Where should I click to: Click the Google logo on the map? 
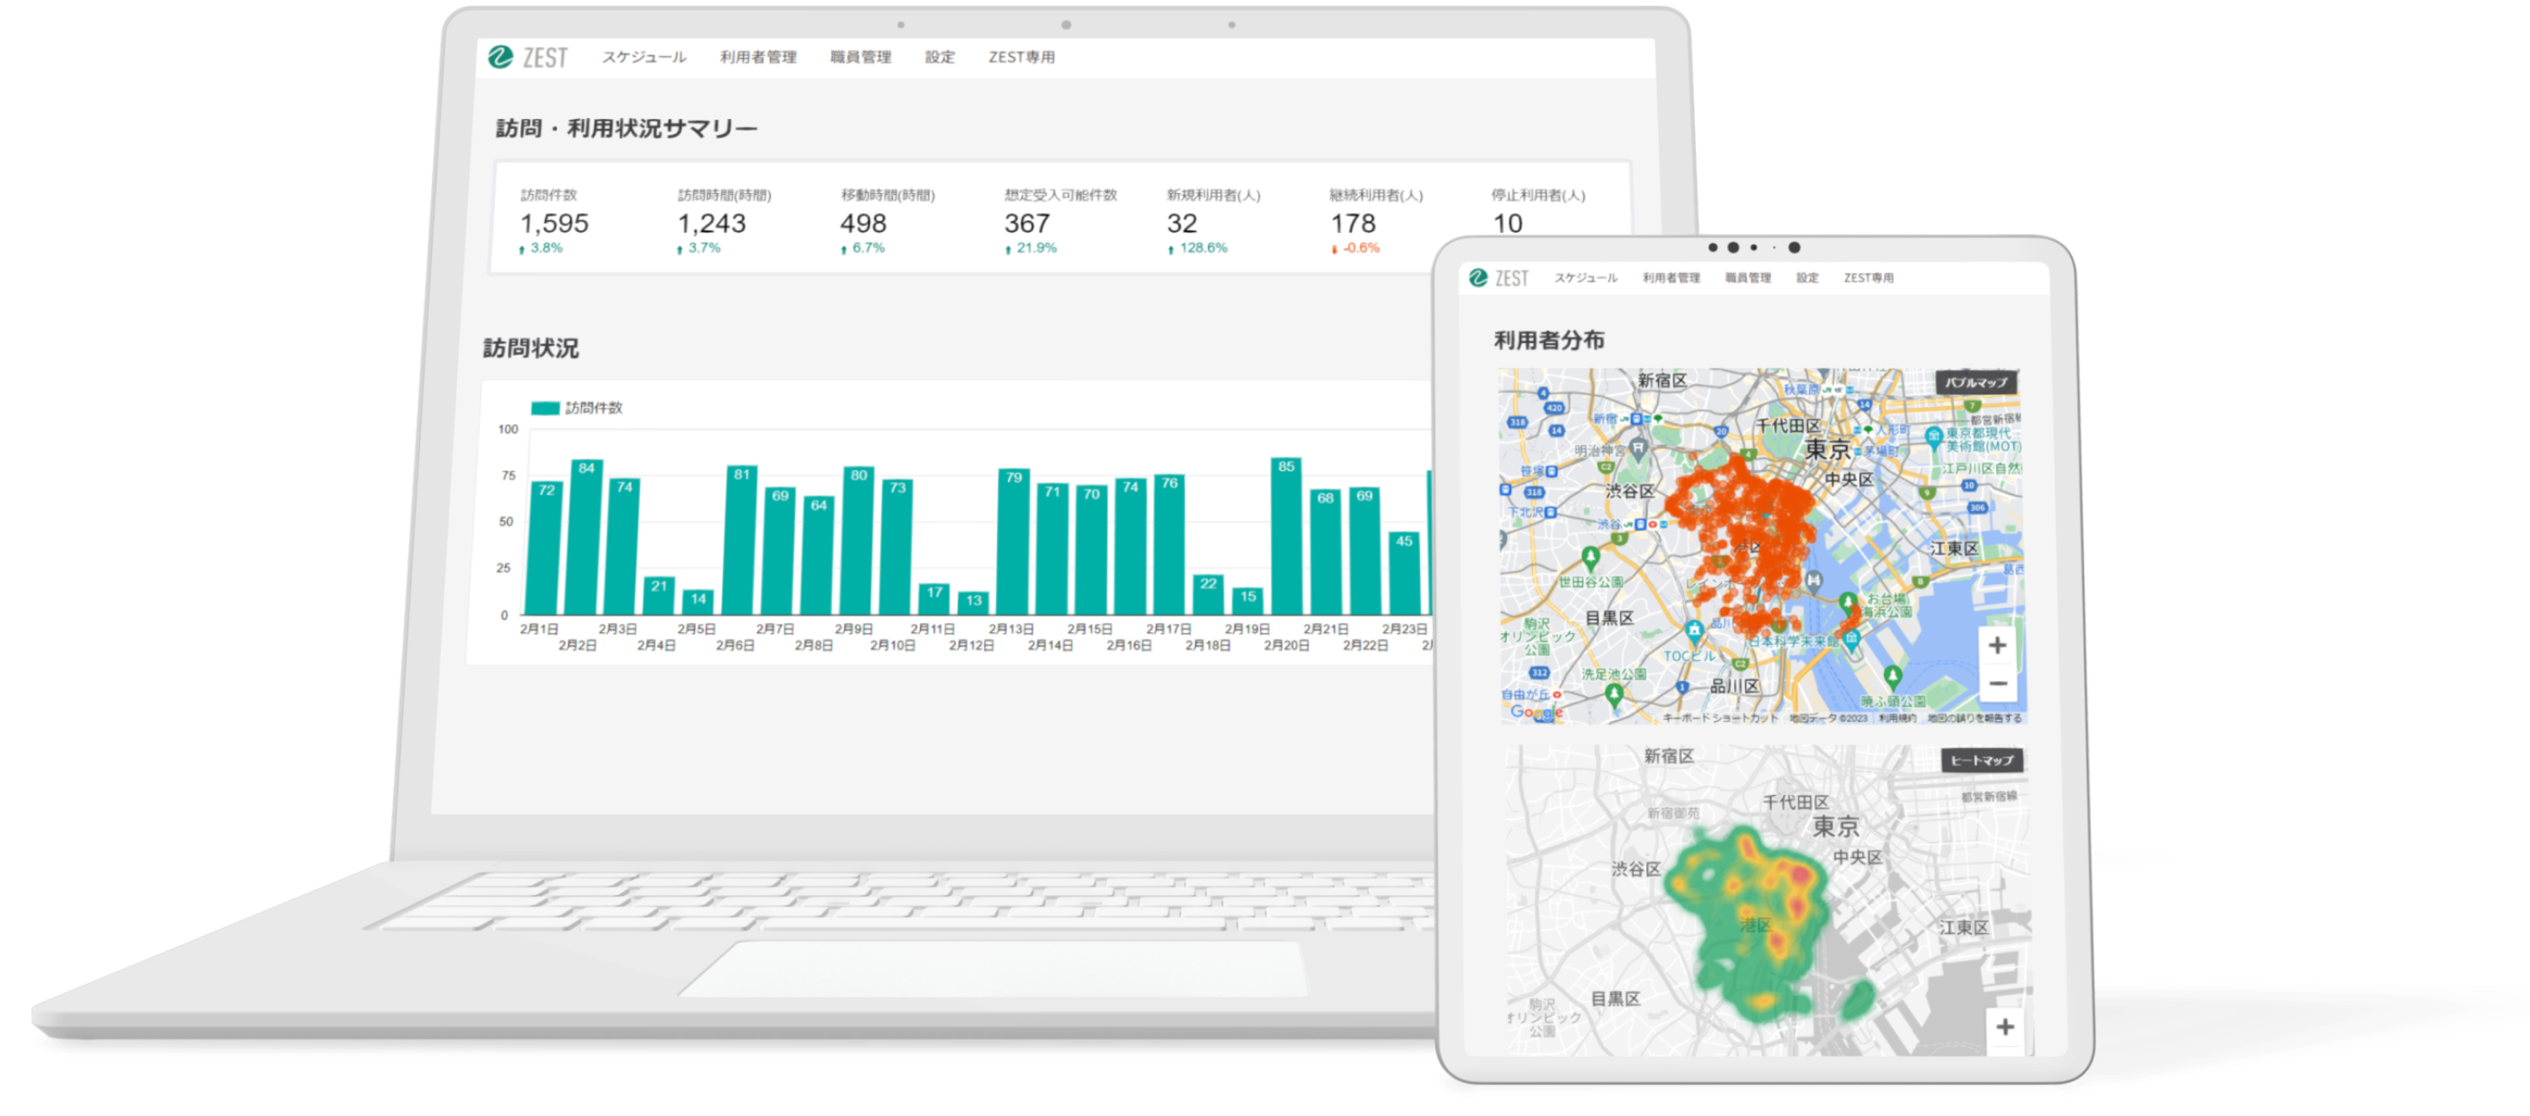[x=1536, y=711]
